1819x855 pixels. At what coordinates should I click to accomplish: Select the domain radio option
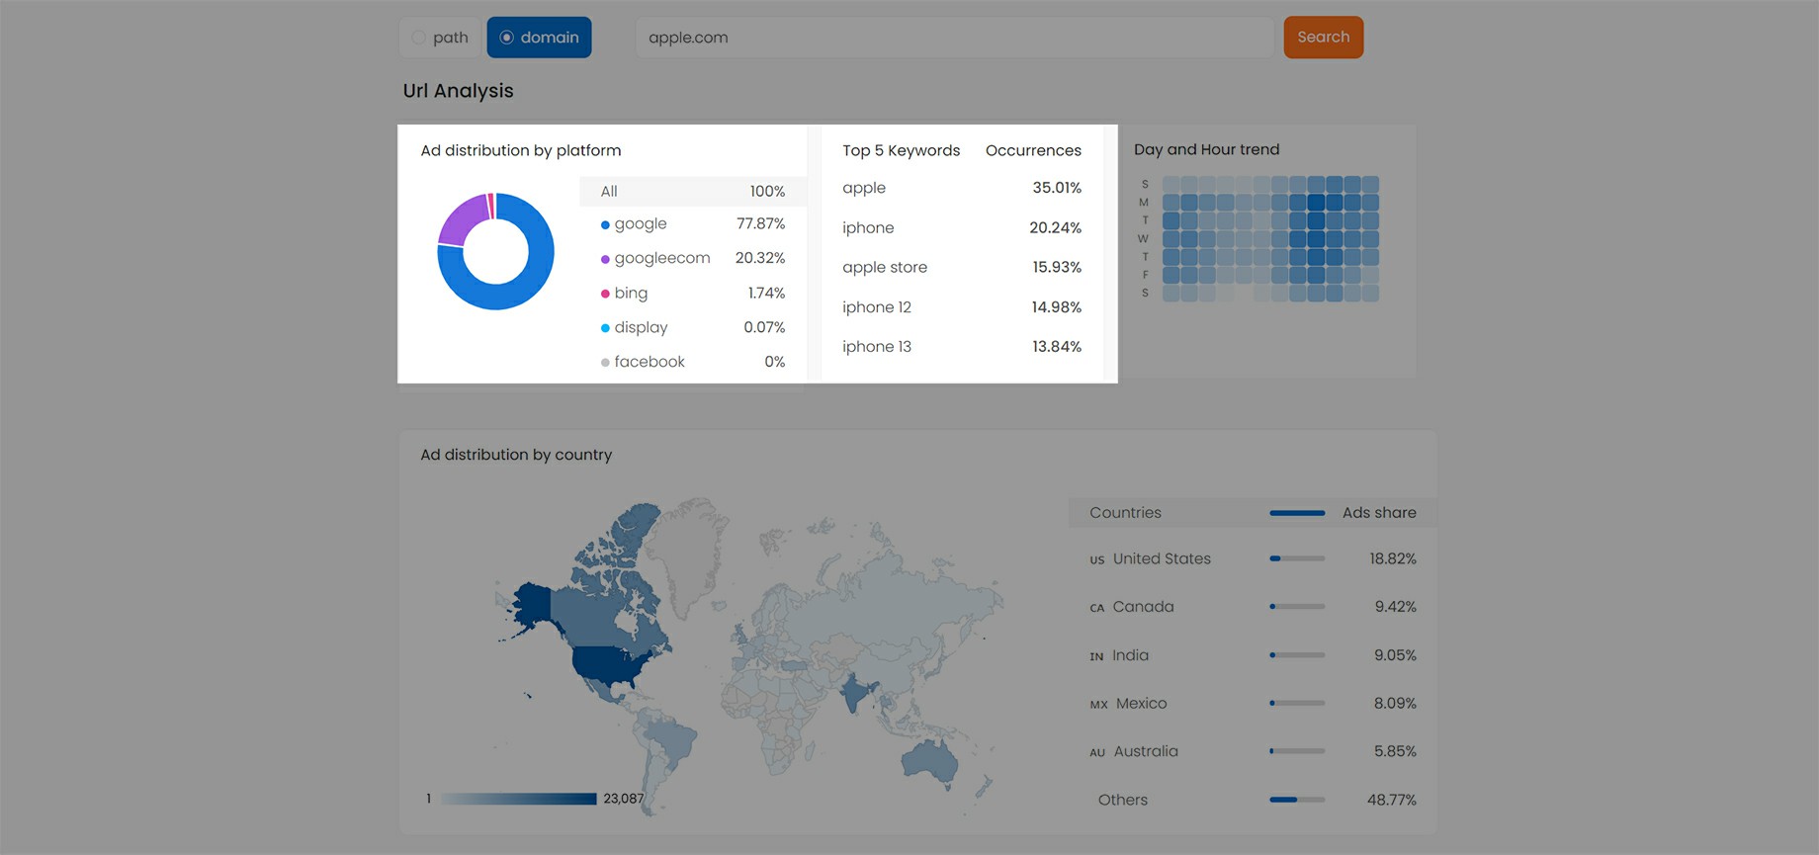tap(539, 38)
